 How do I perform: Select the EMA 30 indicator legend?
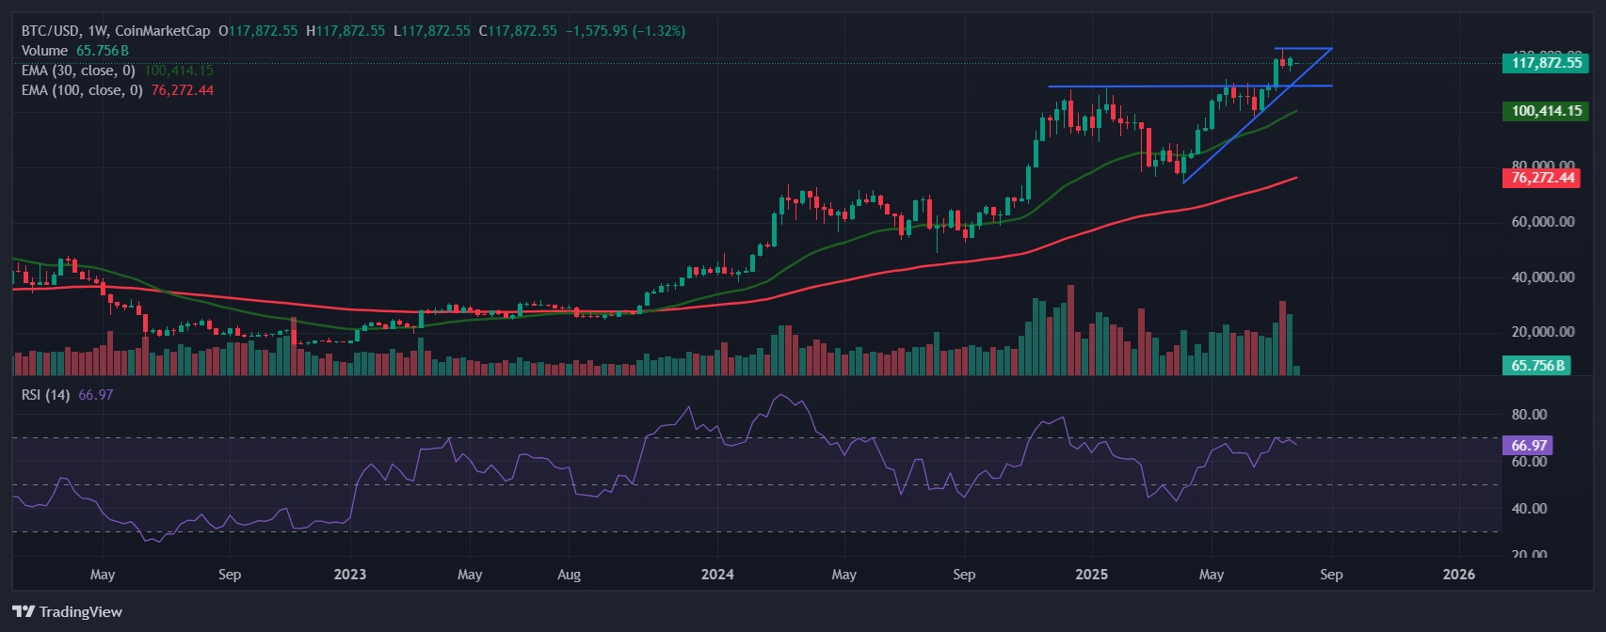tap(78, 71)
